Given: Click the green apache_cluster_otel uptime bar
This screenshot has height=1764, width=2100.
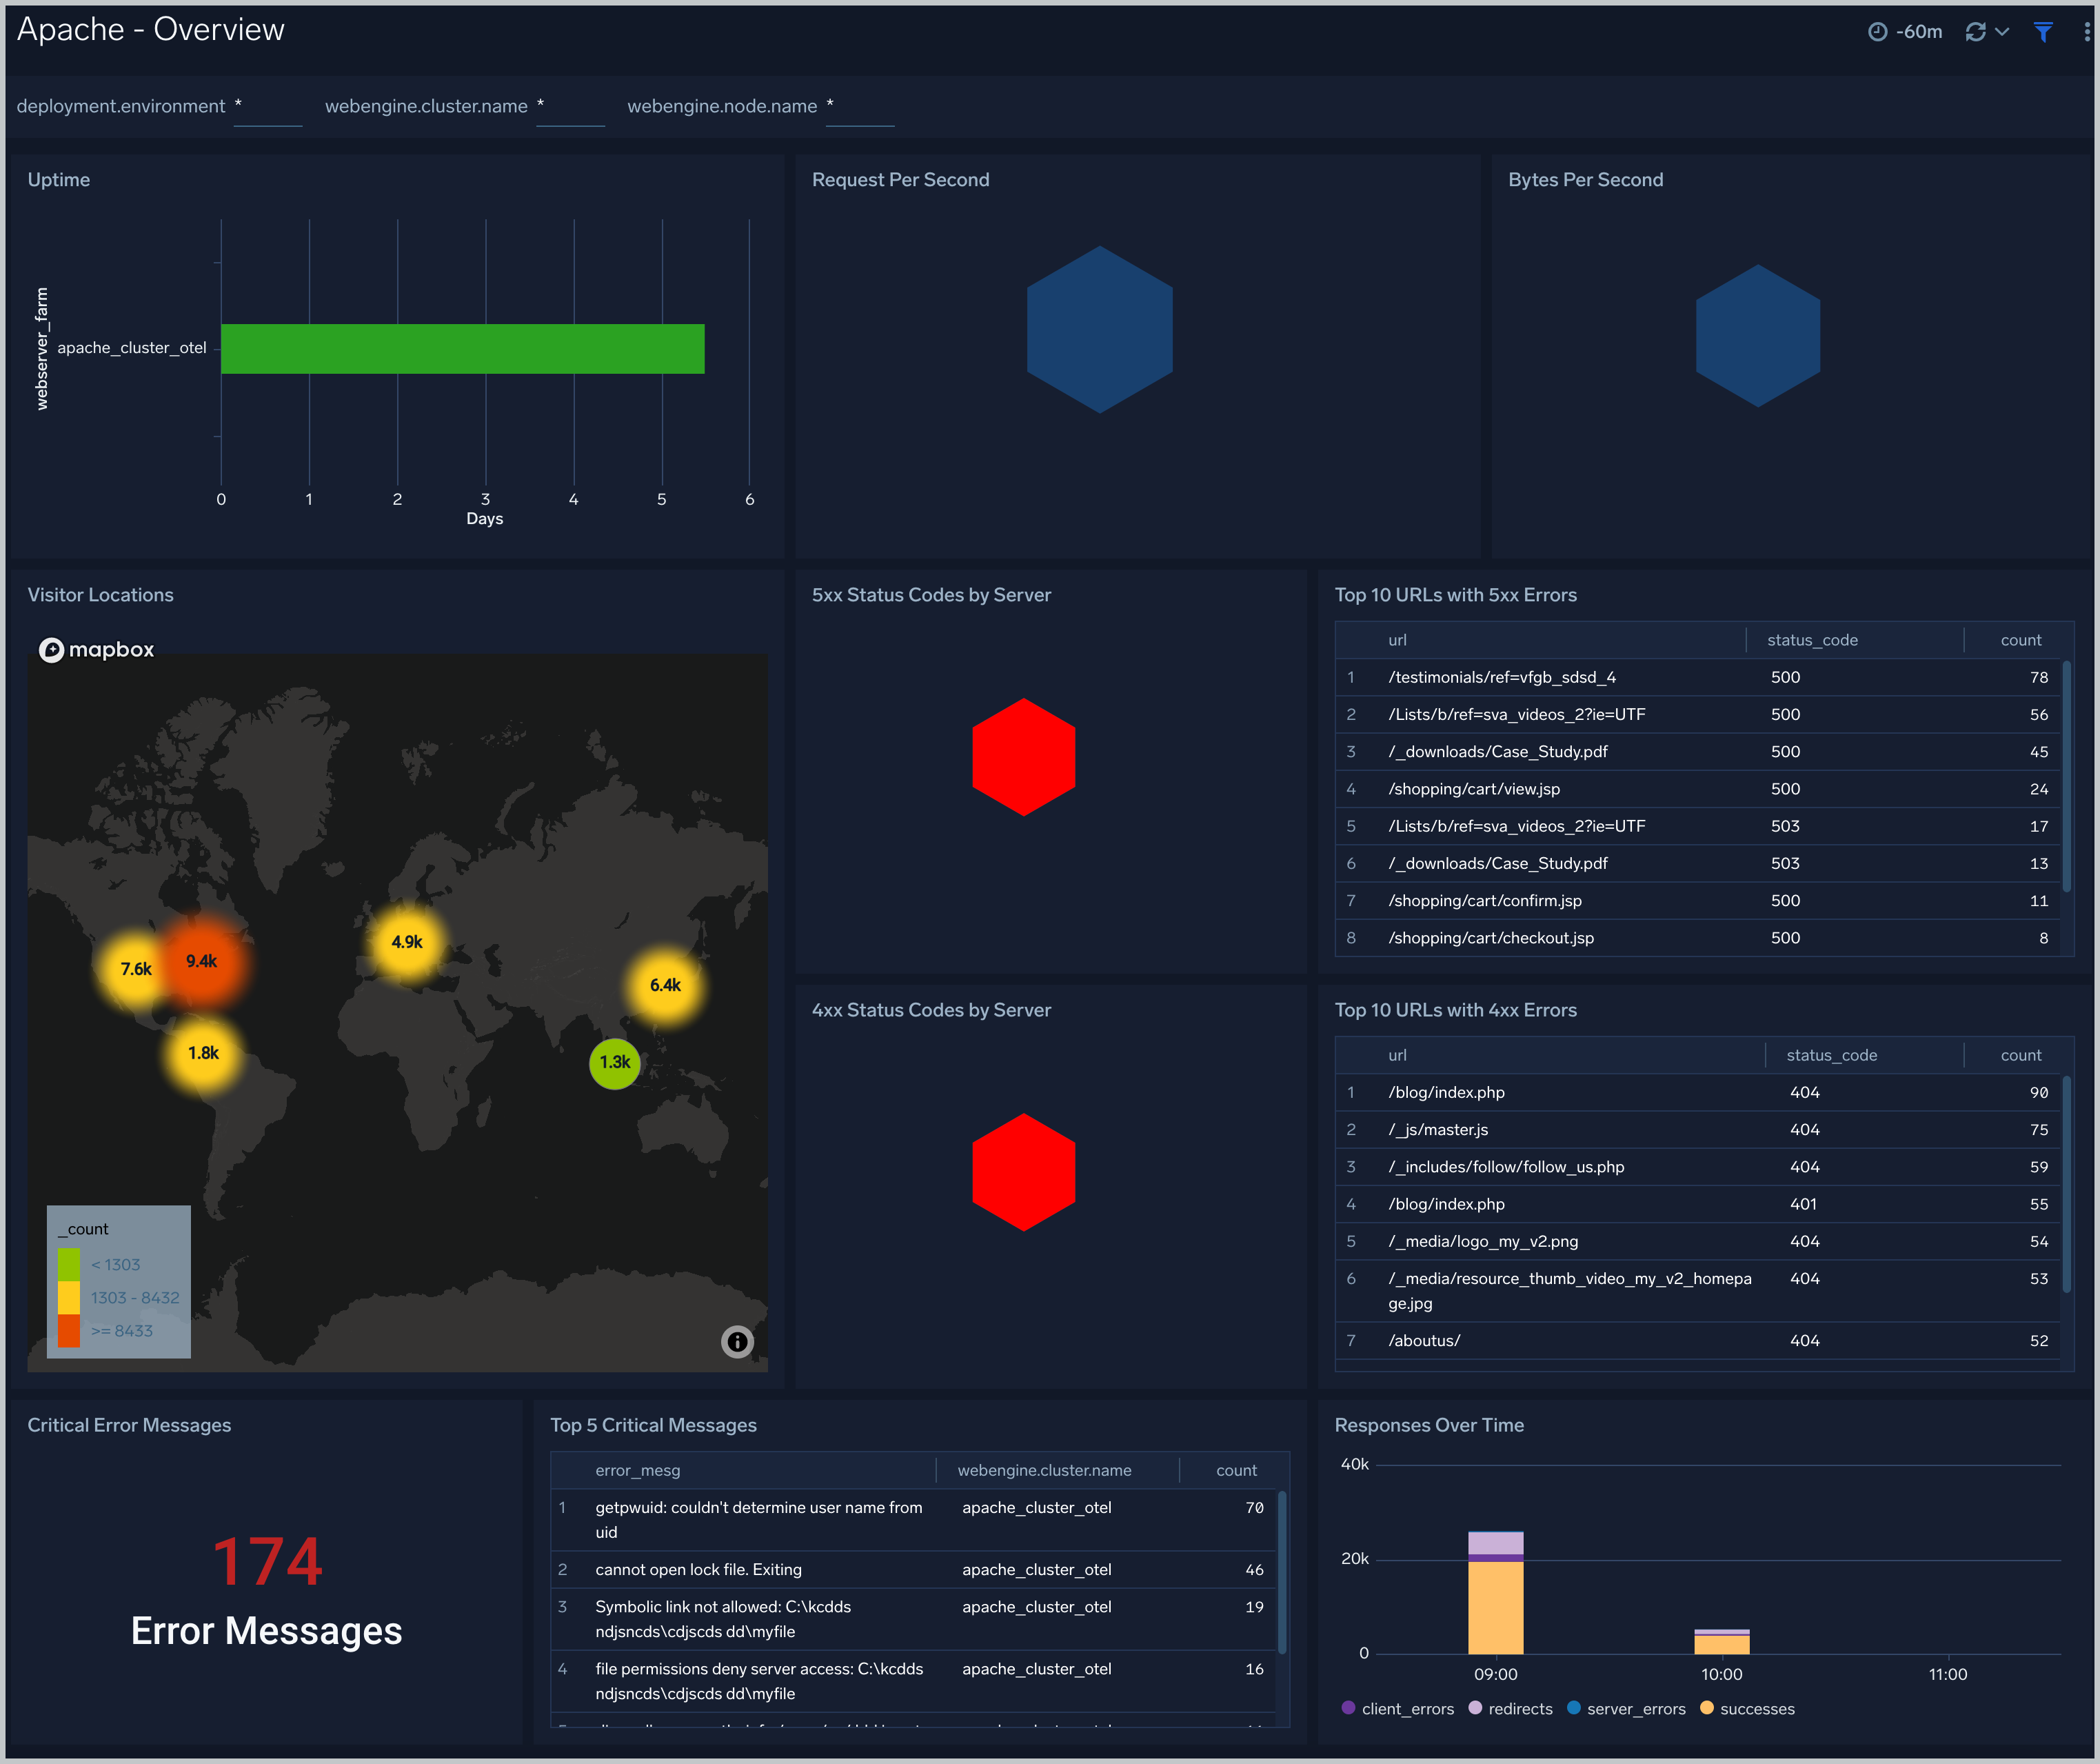Looking at the screenshot, I should pos(463,348).
